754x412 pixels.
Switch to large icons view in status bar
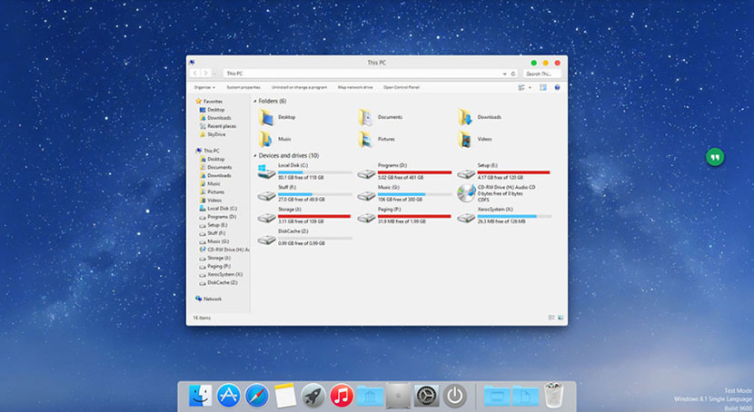point(561,318)
